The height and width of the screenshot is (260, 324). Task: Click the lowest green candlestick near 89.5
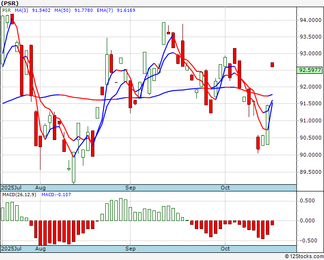click(73, 168)
